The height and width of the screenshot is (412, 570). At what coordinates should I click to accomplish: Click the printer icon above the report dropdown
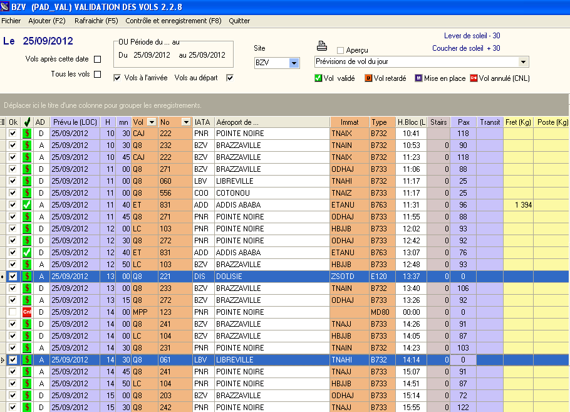click(321, 46)
